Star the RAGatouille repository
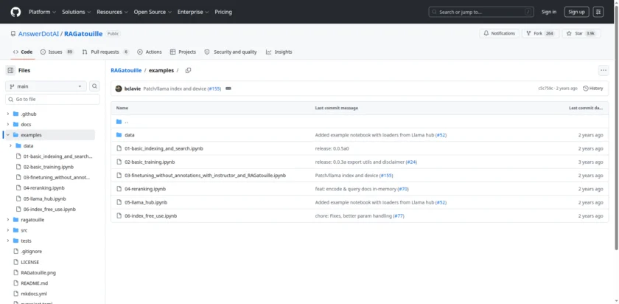This screenshot has height=304, width=619. click(581, 34)
